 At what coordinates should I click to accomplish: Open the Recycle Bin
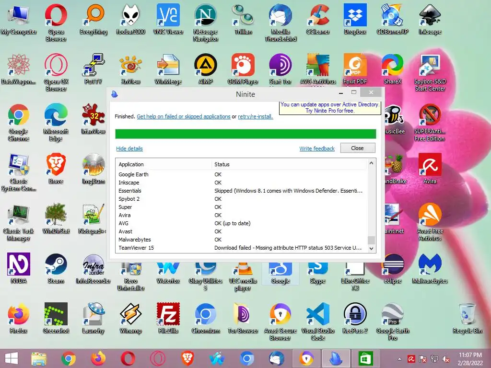[467, 318]
